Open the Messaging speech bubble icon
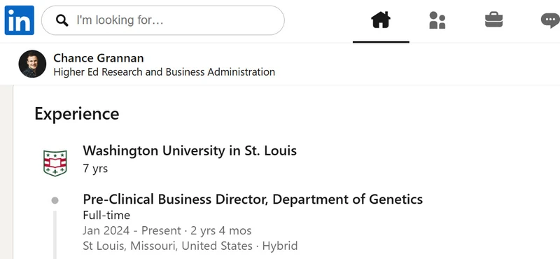 tap(550, 20)
